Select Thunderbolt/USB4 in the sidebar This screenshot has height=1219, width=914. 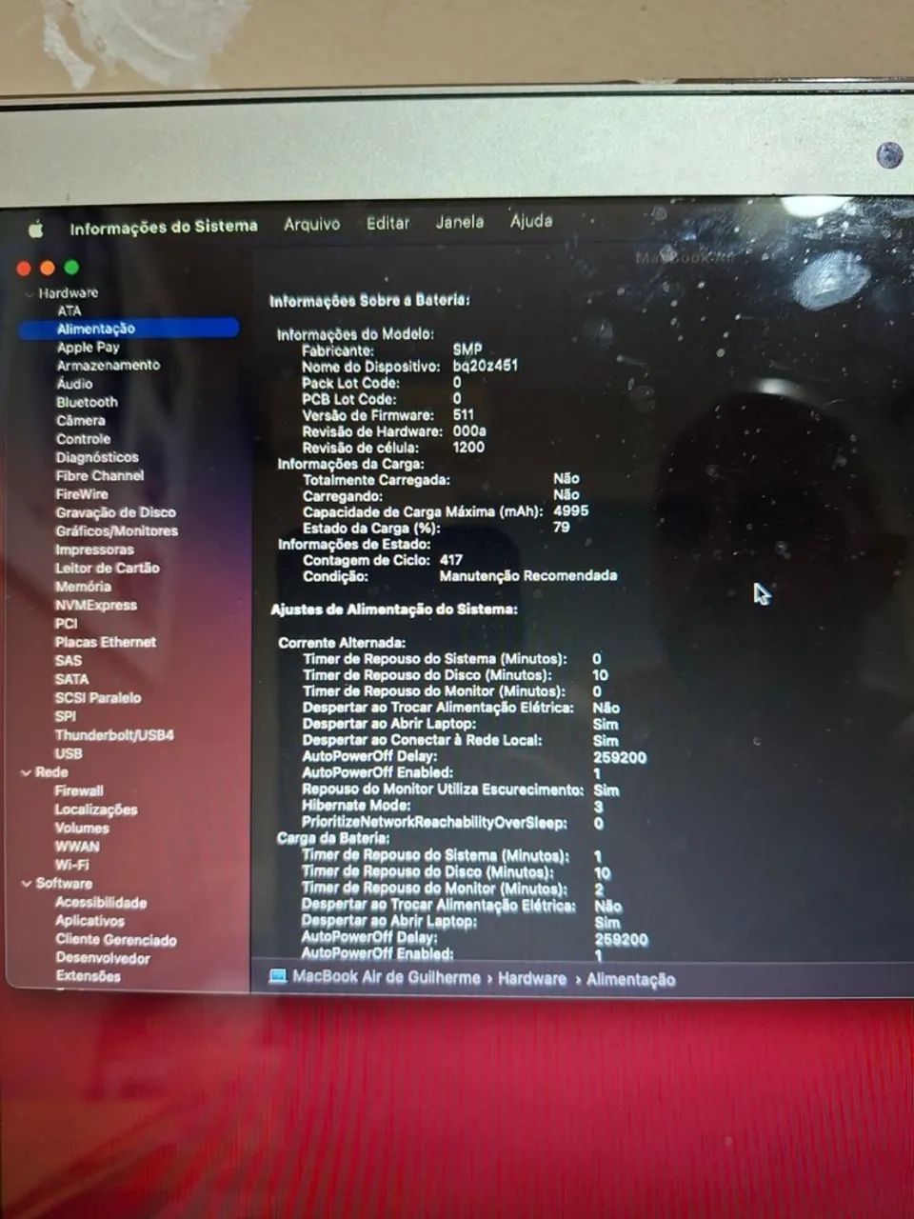pyautogui.click(x=114, y=735)
